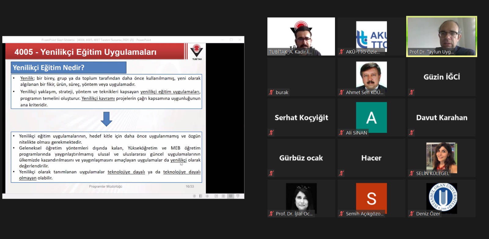
Task: Select SELİN KÜLEGEL participant tile
Action: (x=442, y=157)
